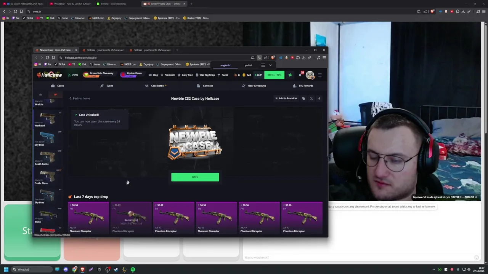This screenshot has width=488, height=274.
Task: Switch to Kick Streaming tab in back window
Action: coord(111,4)
